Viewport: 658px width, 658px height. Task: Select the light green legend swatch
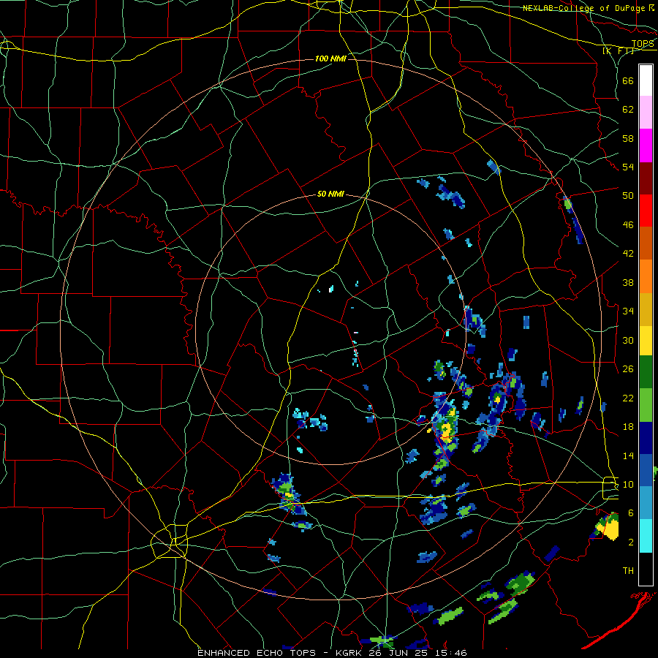click(646, 405)
